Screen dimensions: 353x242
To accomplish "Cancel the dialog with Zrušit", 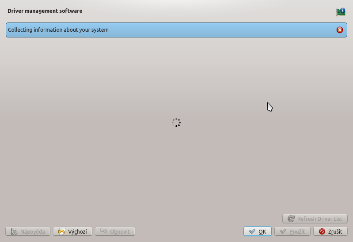I will click(x=330, y=231).
